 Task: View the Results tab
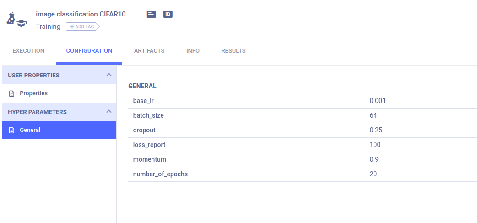click(233, 51)
